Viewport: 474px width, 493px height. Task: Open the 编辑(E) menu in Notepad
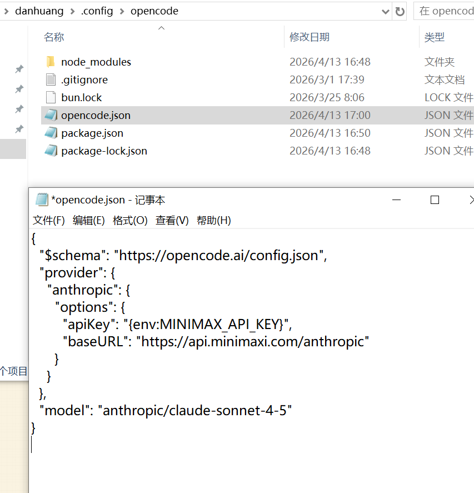[89, 221]
